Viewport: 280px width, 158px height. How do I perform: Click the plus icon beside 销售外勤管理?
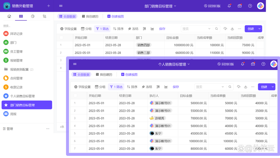[49, 6]
